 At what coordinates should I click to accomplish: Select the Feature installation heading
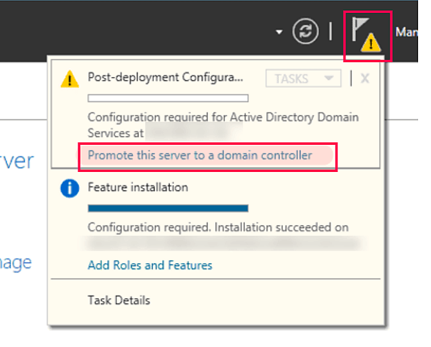(x=138, y=187)
